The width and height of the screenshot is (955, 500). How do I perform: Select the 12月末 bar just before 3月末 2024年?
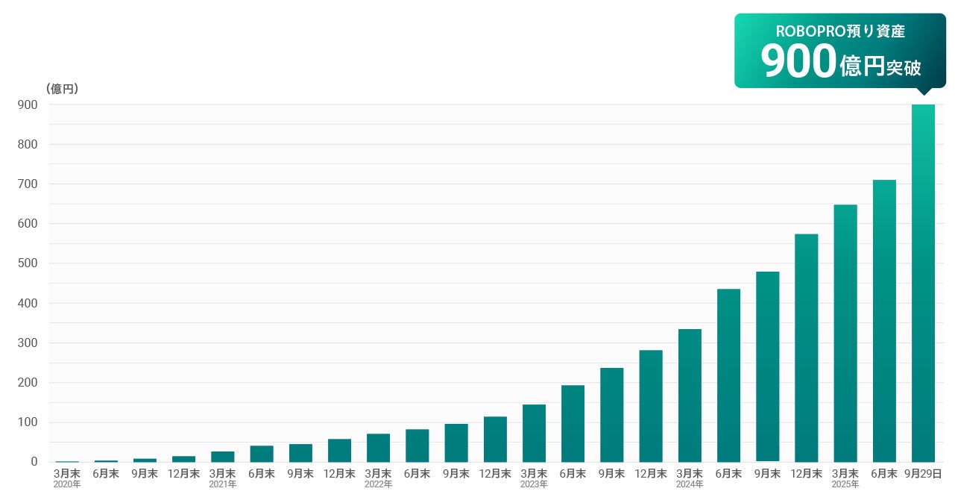651,406
